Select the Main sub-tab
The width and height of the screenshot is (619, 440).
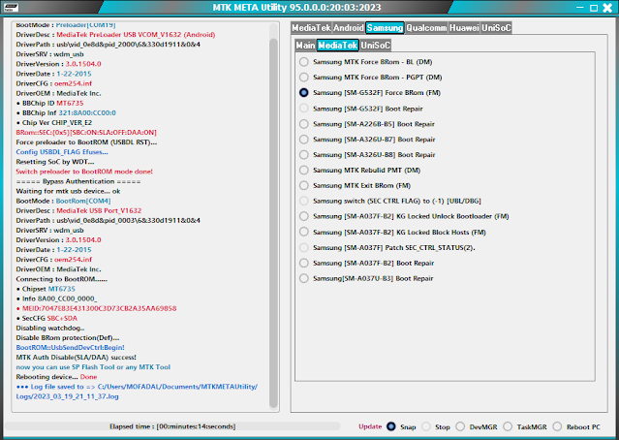(x=305, y=46)
